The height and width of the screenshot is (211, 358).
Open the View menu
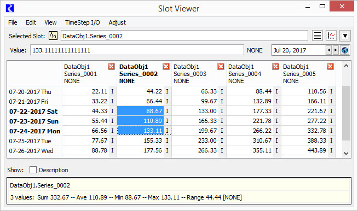click(50, 22)
